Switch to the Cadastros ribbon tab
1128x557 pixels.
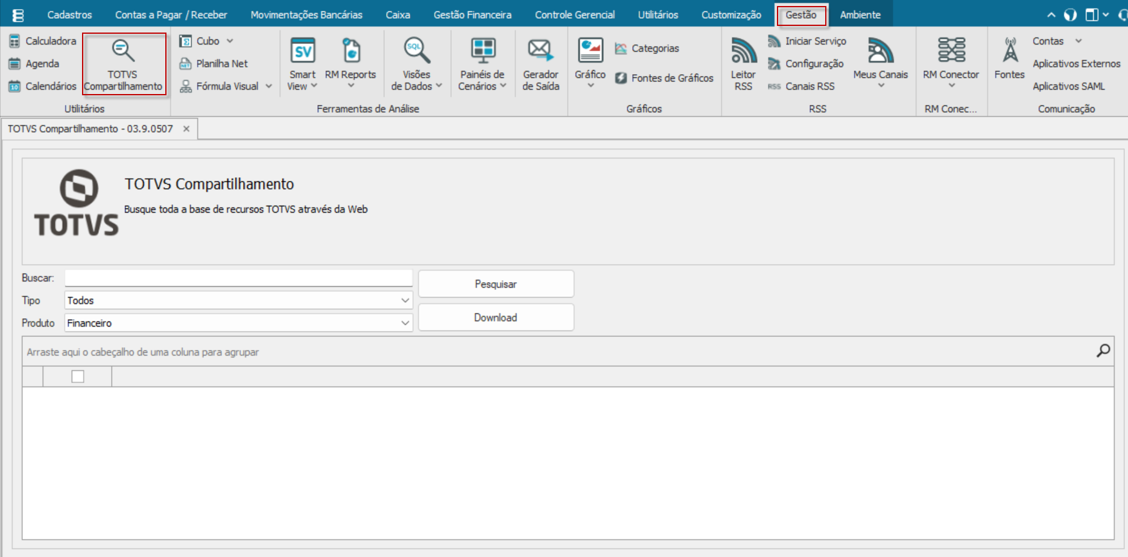coord(69,15)
